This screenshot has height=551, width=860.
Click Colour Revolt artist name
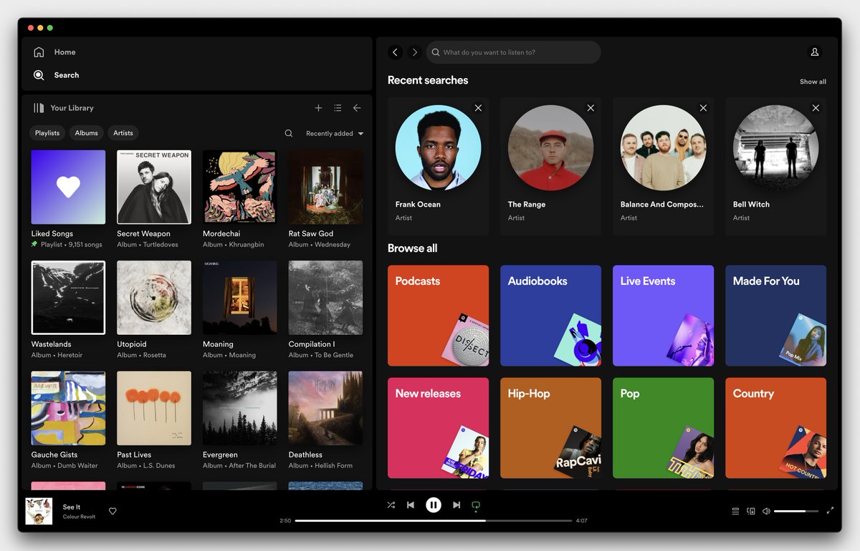point(79,517)
